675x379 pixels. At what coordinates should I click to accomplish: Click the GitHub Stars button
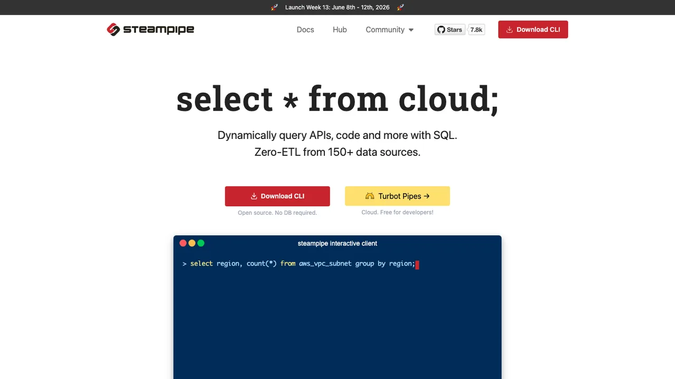tap(449, 29)
